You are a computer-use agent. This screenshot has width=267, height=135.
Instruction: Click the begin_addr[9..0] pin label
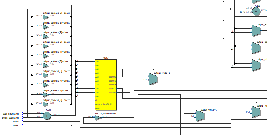point(10,118)
